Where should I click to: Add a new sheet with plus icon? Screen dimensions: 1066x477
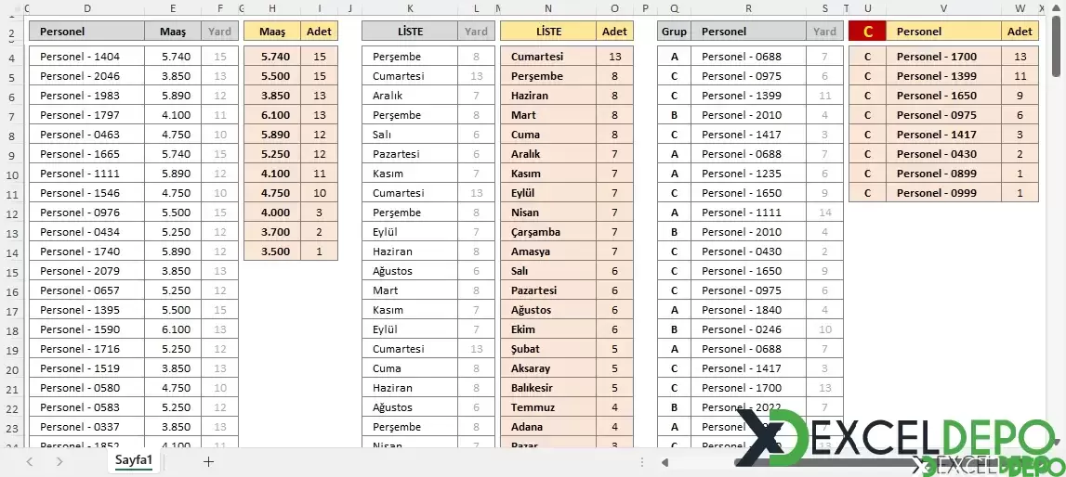(x=209, y=461)
